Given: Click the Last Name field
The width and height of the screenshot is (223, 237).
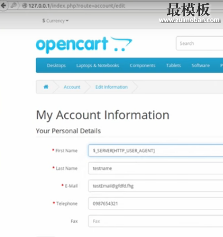Looking at the screenshot, I should click(156, 168).
